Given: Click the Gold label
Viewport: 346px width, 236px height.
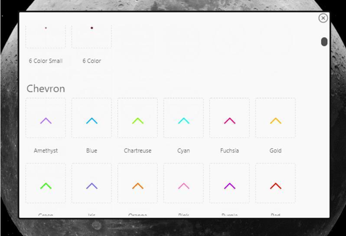Looking at the screenshot, I should [x=275, y=151].
